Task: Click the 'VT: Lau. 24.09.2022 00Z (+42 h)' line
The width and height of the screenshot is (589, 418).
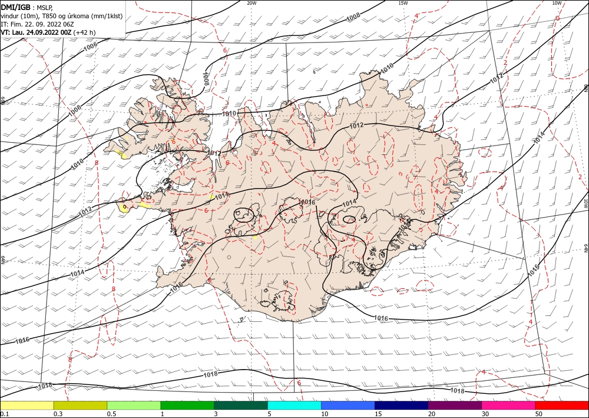Action: click(48, 32)
